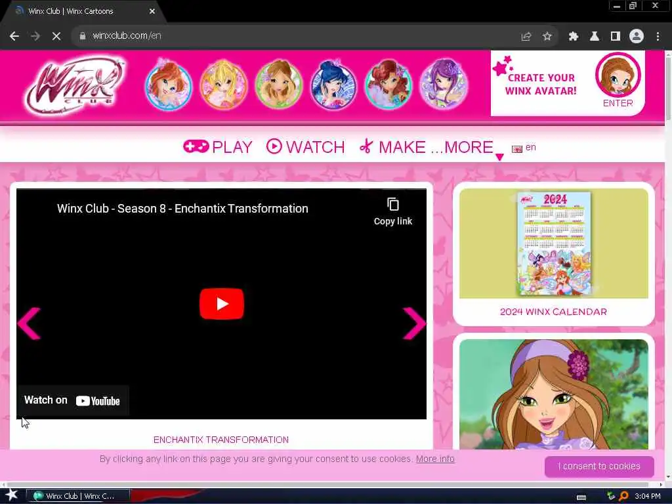Open the Chrome Labs flask icon
Image resolution: width=672 pixels, height=504 pixels.
click(x=595, y=37)
